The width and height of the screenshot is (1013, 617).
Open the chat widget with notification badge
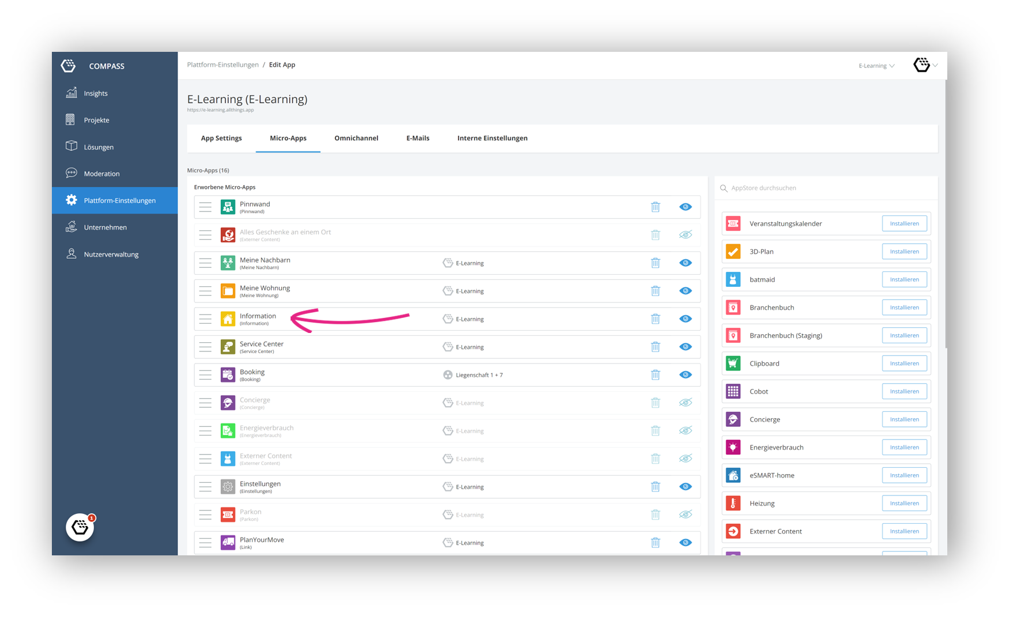(80, 527)
